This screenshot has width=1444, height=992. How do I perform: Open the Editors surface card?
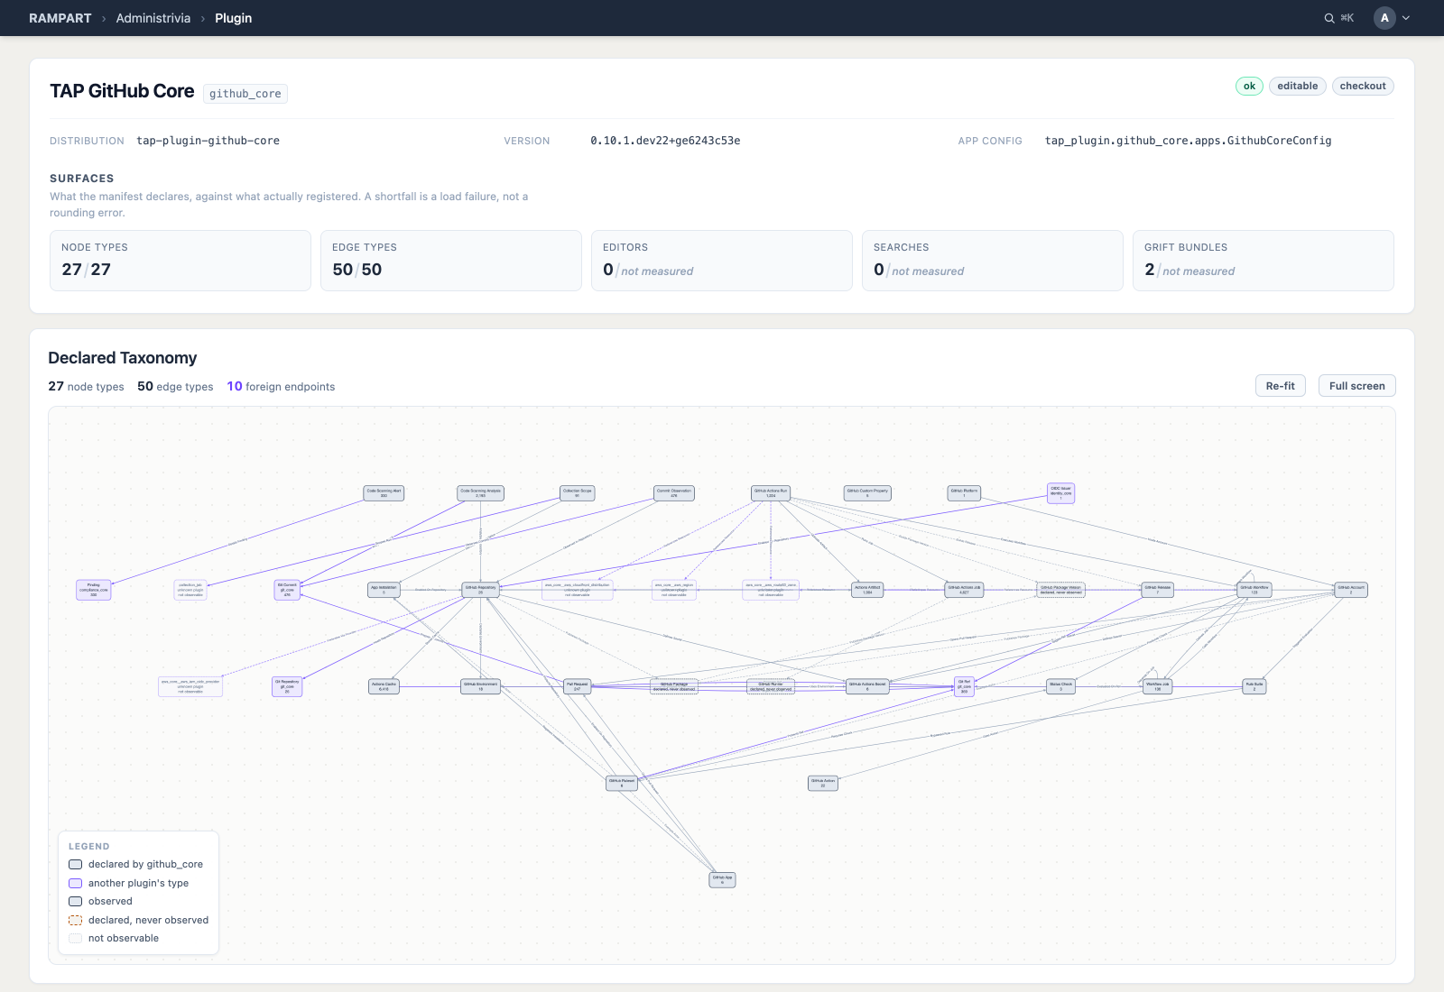tap(722, 261)
